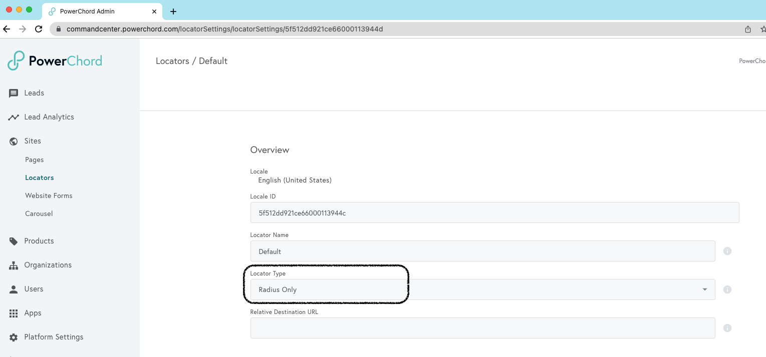Screen dimensions: 766x357
Task: Click the Apps grid icon
Action: click(x=14, y=313)
